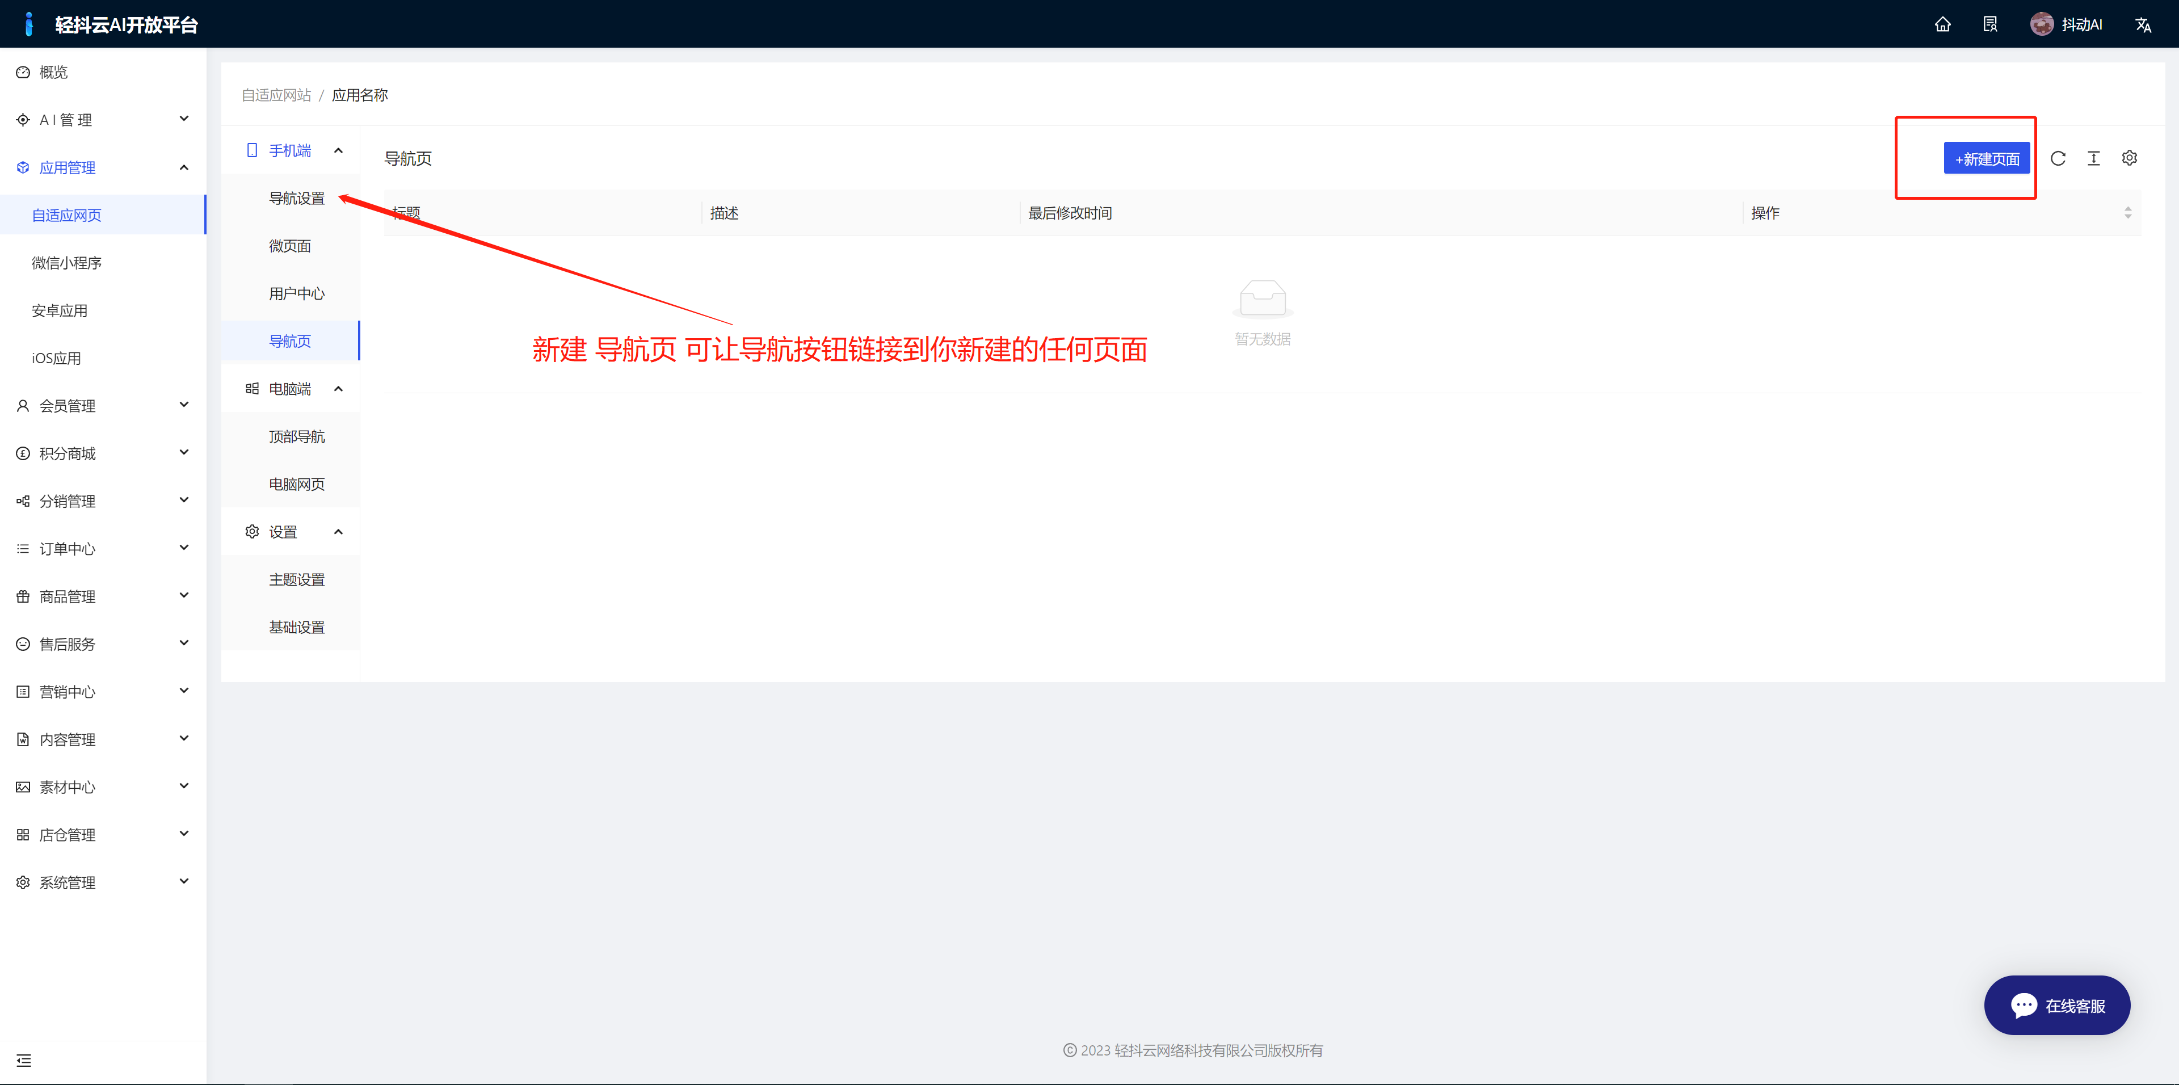Click the 营销中心 icon
The image size is (2179, 1085).
[x=23, y=692]
